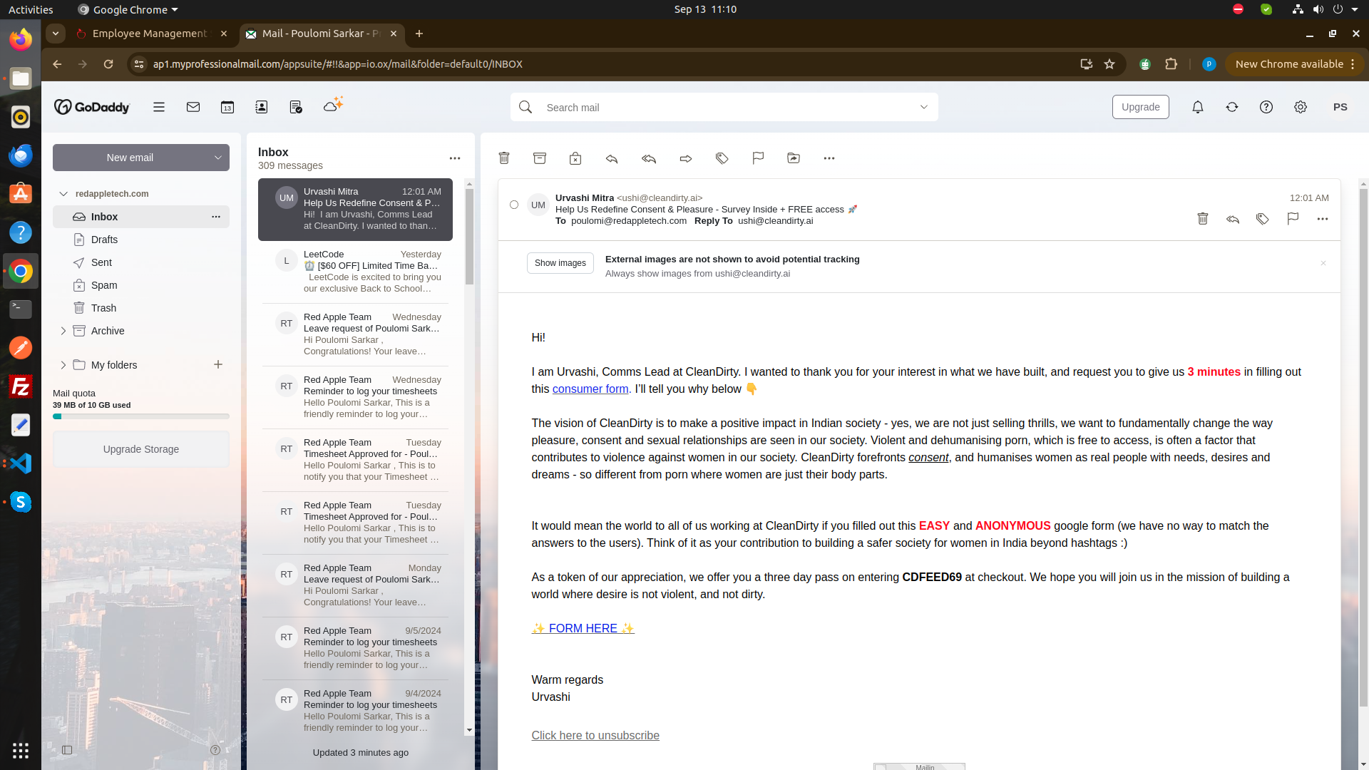
Task: Flag message from message header flag
Action: coord(1293,219)
